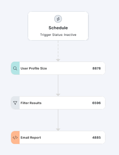The width and height of the screenshot is (119, 155).
Task: Click the 4885 result count
Action: [97, 137]
